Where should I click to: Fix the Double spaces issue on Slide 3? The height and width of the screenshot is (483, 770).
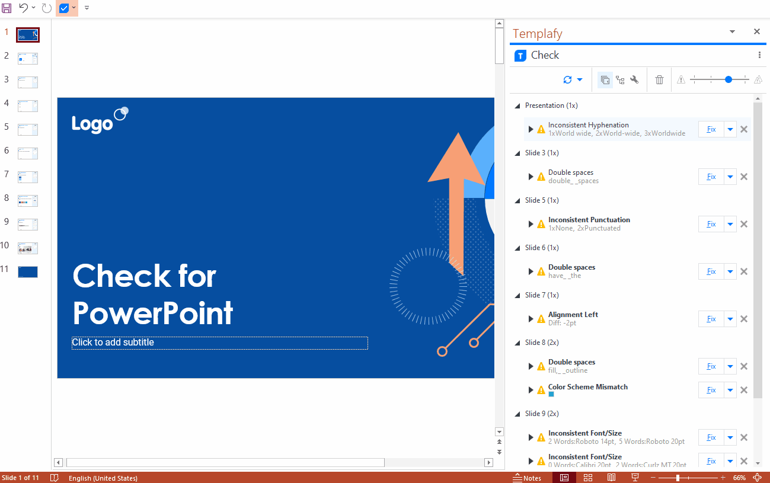(710, 176)
